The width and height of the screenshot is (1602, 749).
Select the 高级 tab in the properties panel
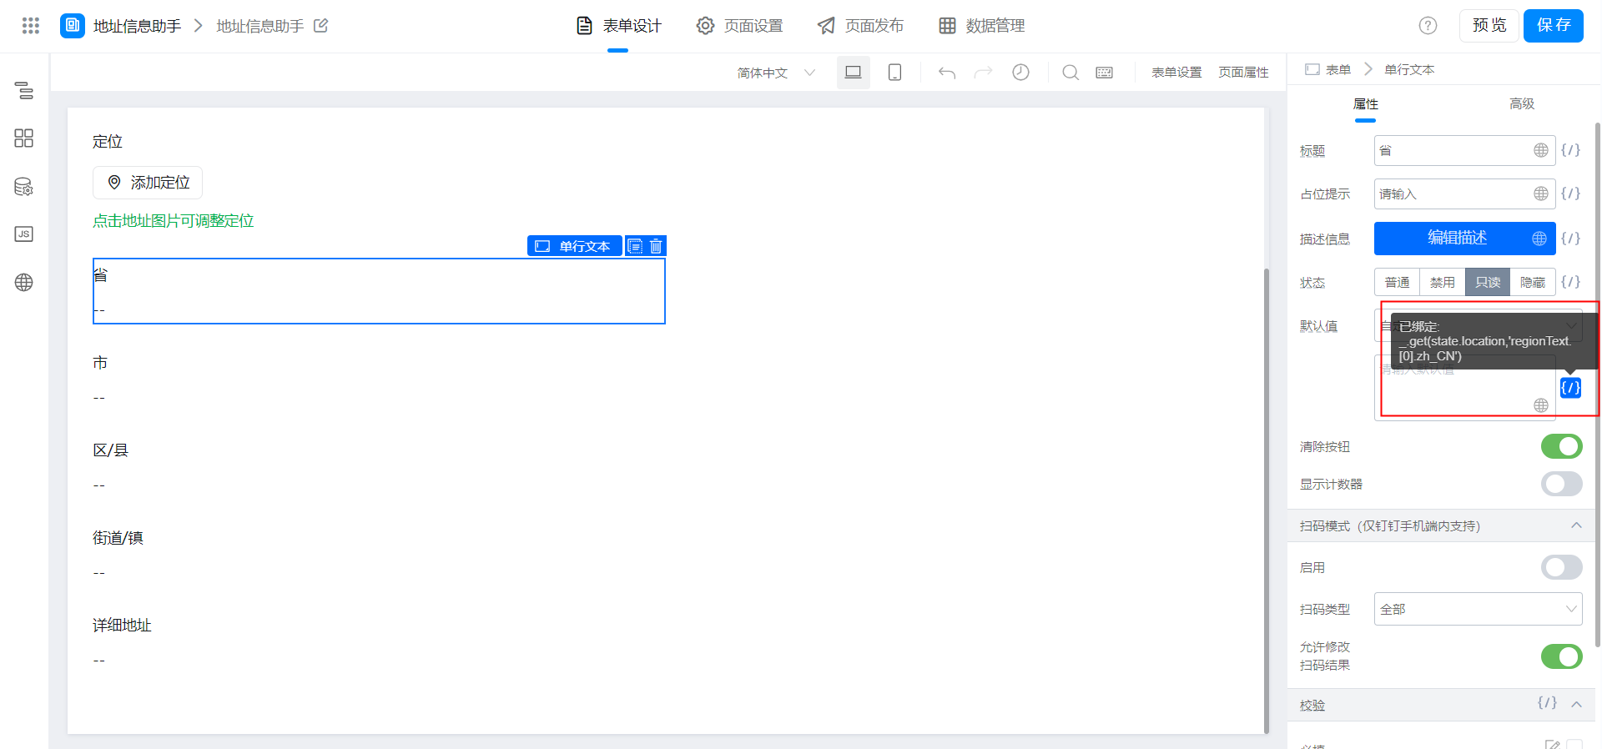click(1522, 104)
